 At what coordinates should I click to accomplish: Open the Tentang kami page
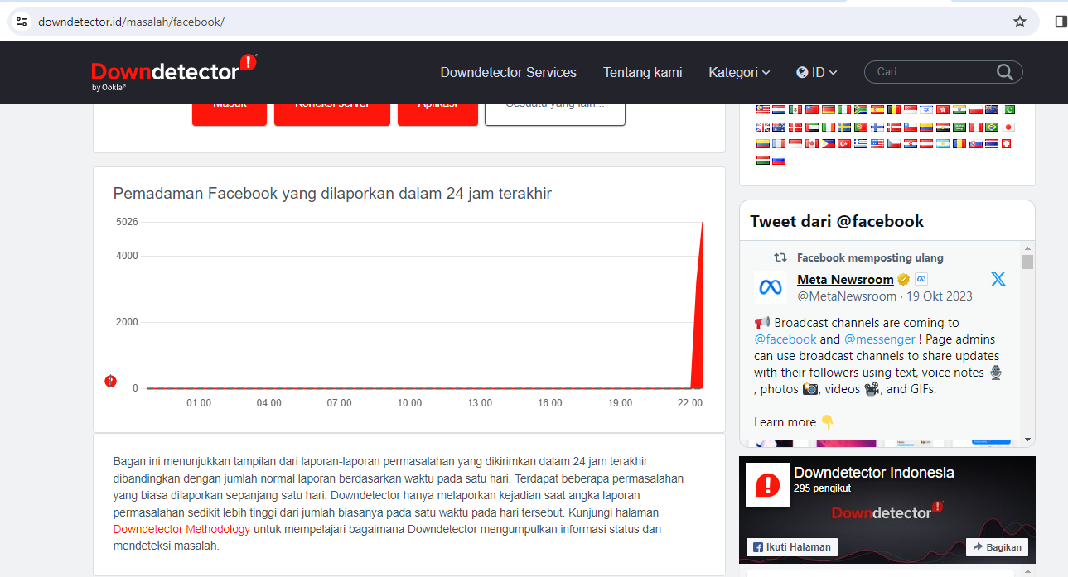(642, 72)
